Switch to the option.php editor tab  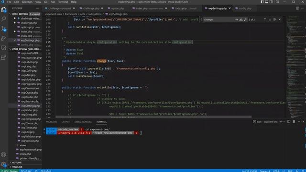pyautogui.click(x=118, y=9)
